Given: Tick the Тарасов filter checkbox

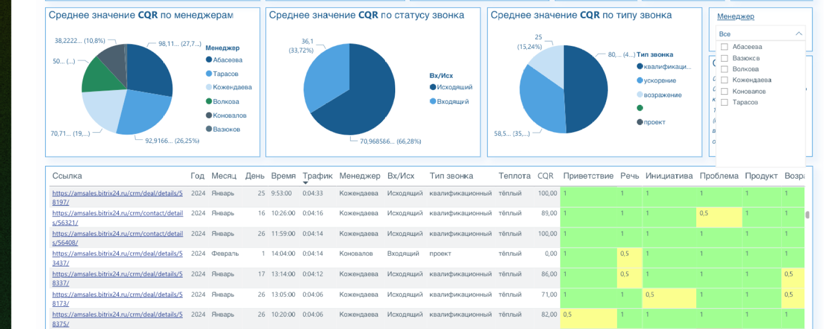Looking at the screenshot, I should [724, 102].
